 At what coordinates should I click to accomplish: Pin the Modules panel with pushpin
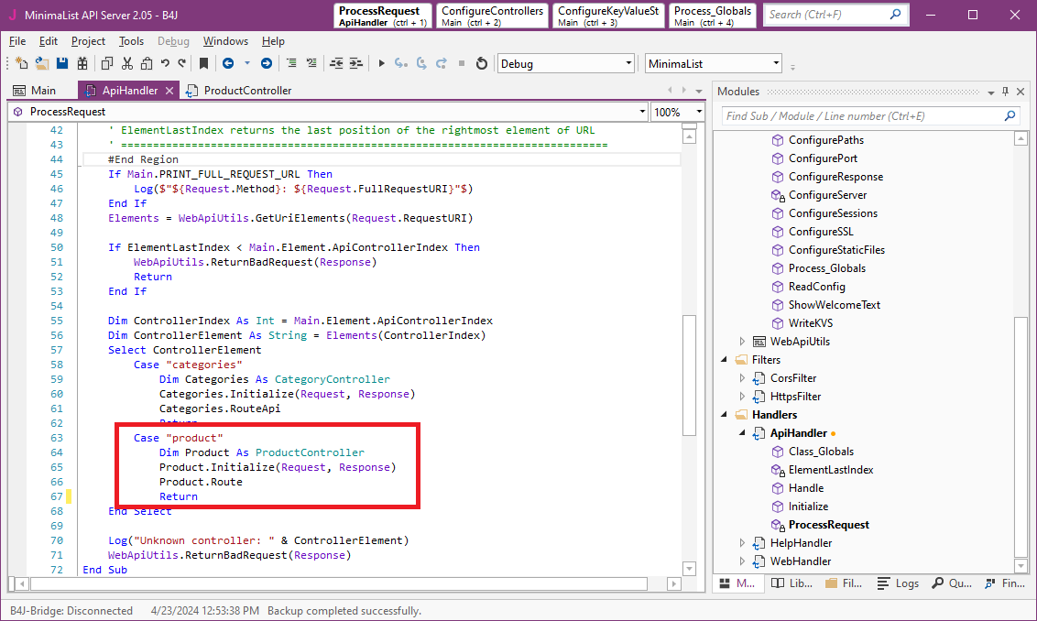[1005, 92]
